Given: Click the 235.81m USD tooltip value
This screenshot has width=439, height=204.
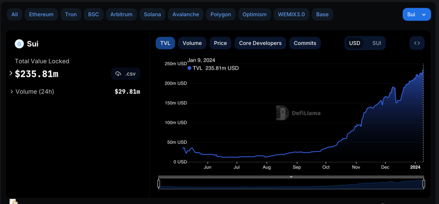Looking at the screenshot, I should click(x=222, y=68).
